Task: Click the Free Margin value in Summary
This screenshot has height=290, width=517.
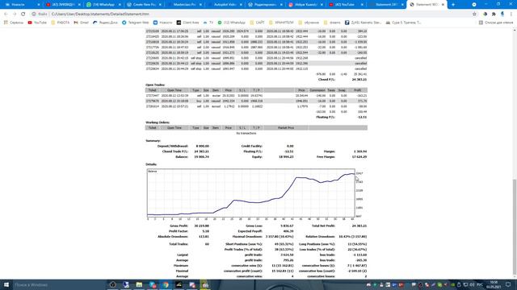Action: tap(359, 157)
